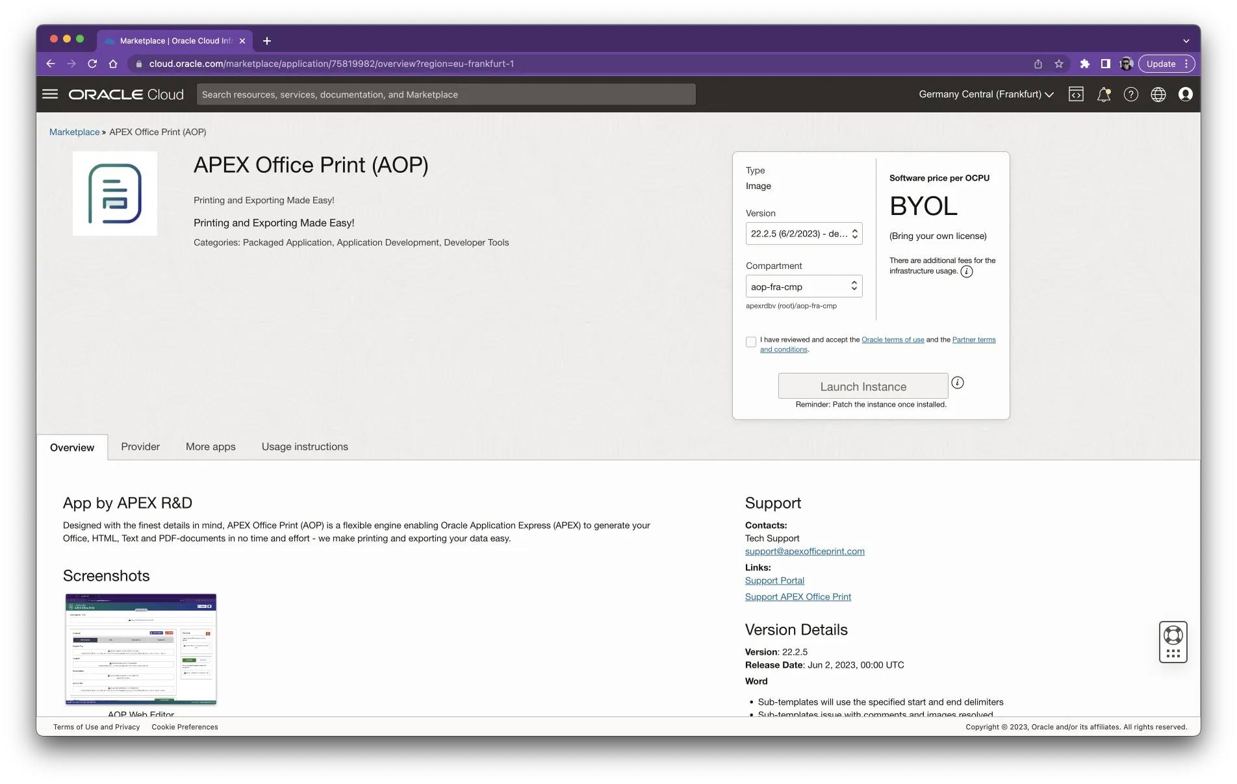Close the Marketplace browser tab

coord(242,41)
